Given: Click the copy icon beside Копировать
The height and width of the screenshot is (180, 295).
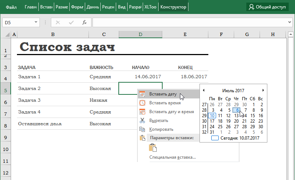Looking at the screenshot, I should (x=142, y=129).
